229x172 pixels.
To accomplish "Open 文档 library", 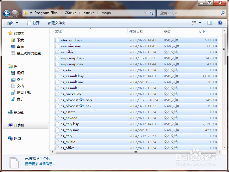I will pos(20,86).
